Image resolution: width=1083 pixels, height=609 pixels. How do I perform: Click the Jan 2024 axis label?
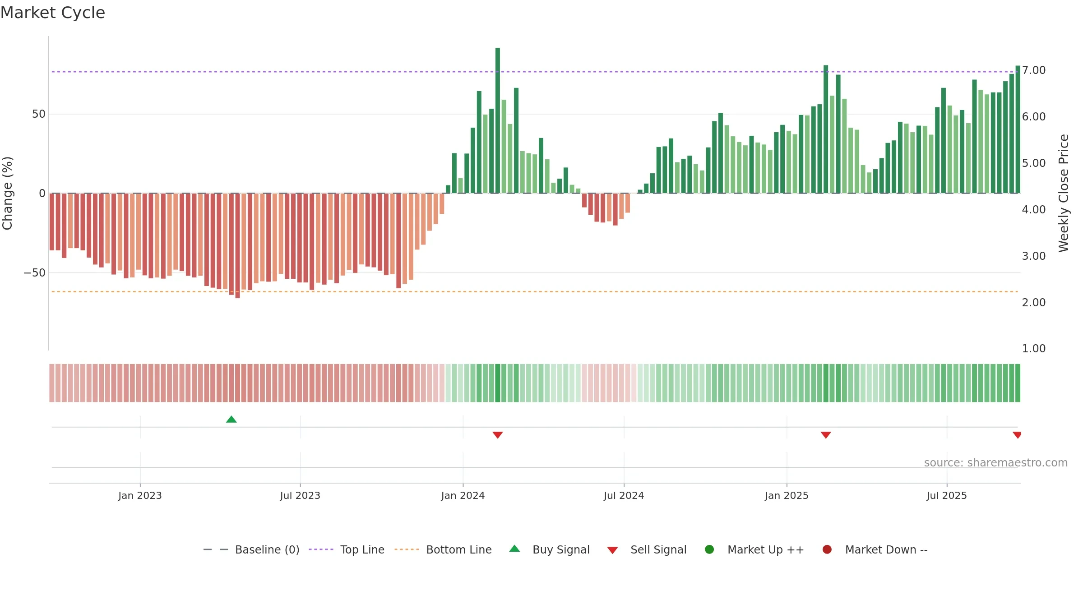pos(463,496)
